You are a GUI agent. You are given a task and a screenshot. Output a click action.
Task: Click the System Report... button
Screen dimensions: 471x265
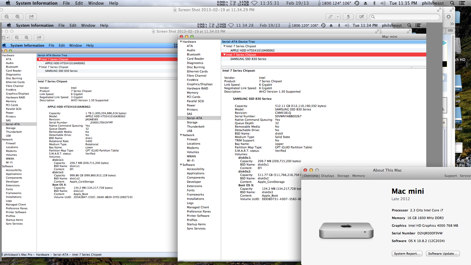click(407, 254)
